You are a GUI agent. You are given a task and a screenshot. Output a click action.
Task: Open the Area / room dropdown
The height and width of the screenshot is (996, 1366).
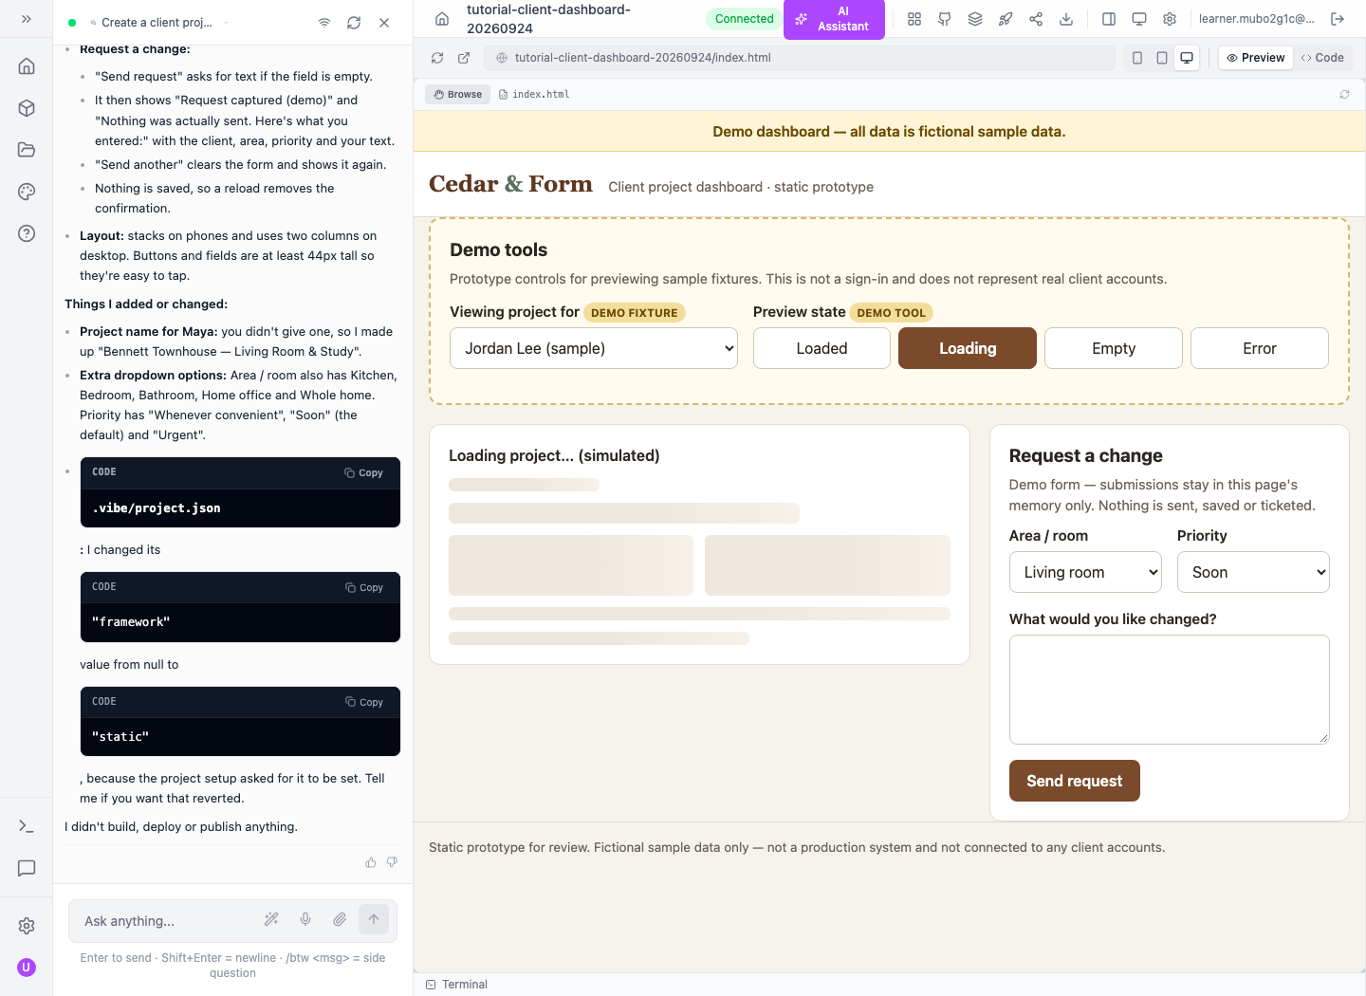click(1085, 572)
